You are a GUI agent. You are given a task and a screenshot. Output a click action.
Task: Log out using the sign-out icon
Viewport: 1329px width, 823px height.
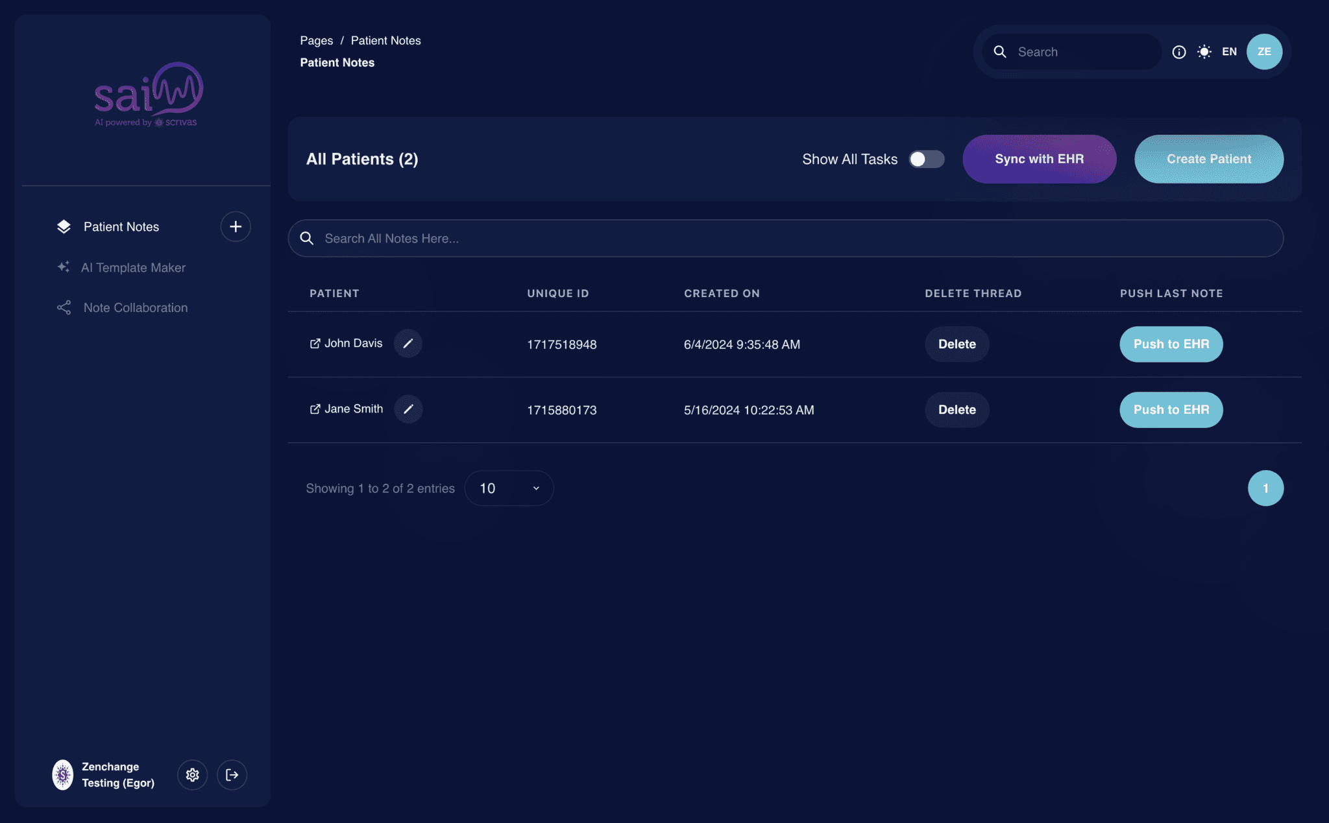pyautogui.click(x=232, y=774)
